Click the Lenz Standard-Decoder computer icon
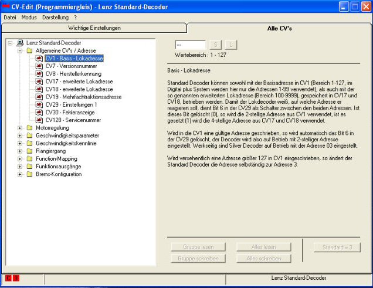 coord(20,43)
